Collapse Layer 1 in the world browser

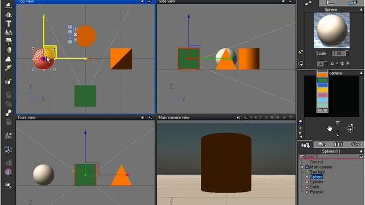point(302,157)
